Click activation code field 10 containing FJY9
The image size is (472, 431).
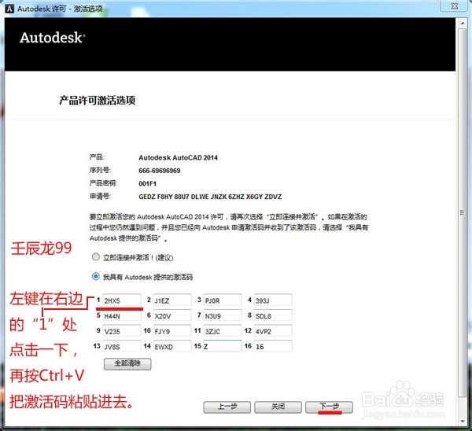(x=172, y=331)
